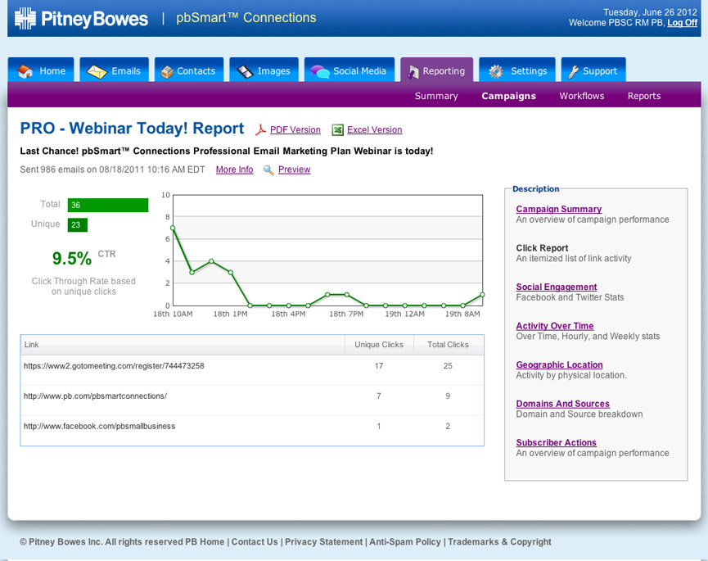Download the Excel Version link
708x561 pixels.
(x=374, y=130)
